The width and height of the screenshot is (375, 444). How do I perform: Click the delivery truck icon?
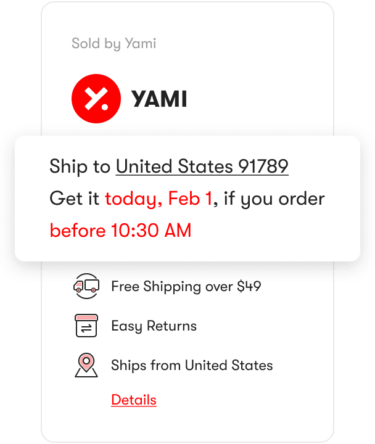point(86,286)
